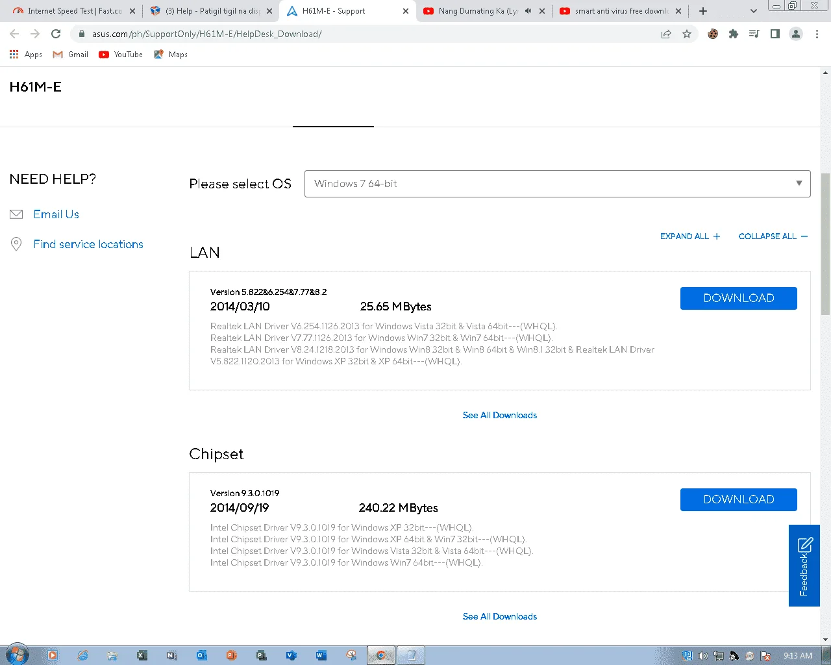Close the Internet Speed Test tab
This screenshot has width=831, height=665.
[x=132, y=11]
